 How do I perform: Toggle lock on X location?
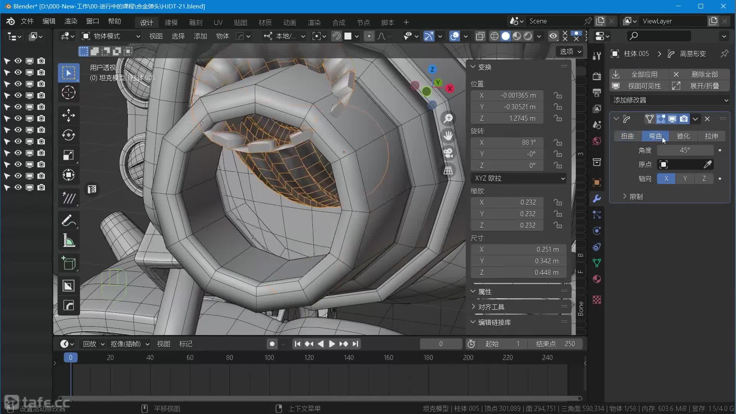558,95
